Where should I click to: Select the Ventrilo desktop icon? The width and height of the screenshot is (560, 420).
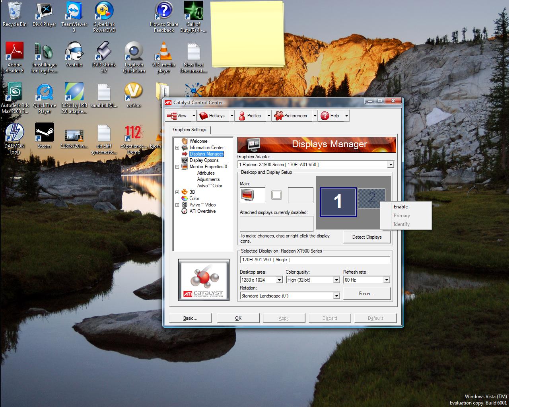click(74, 55)
